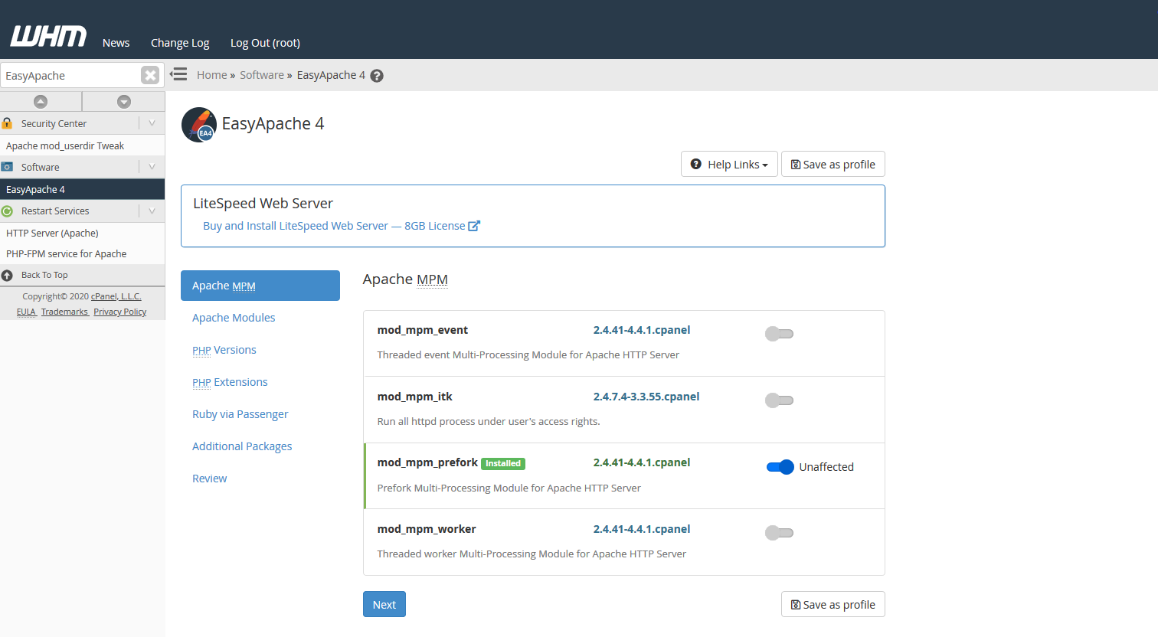Click the top Save as profile button
This screenshot has height=637, width=1158.
[x=833, y=165]
